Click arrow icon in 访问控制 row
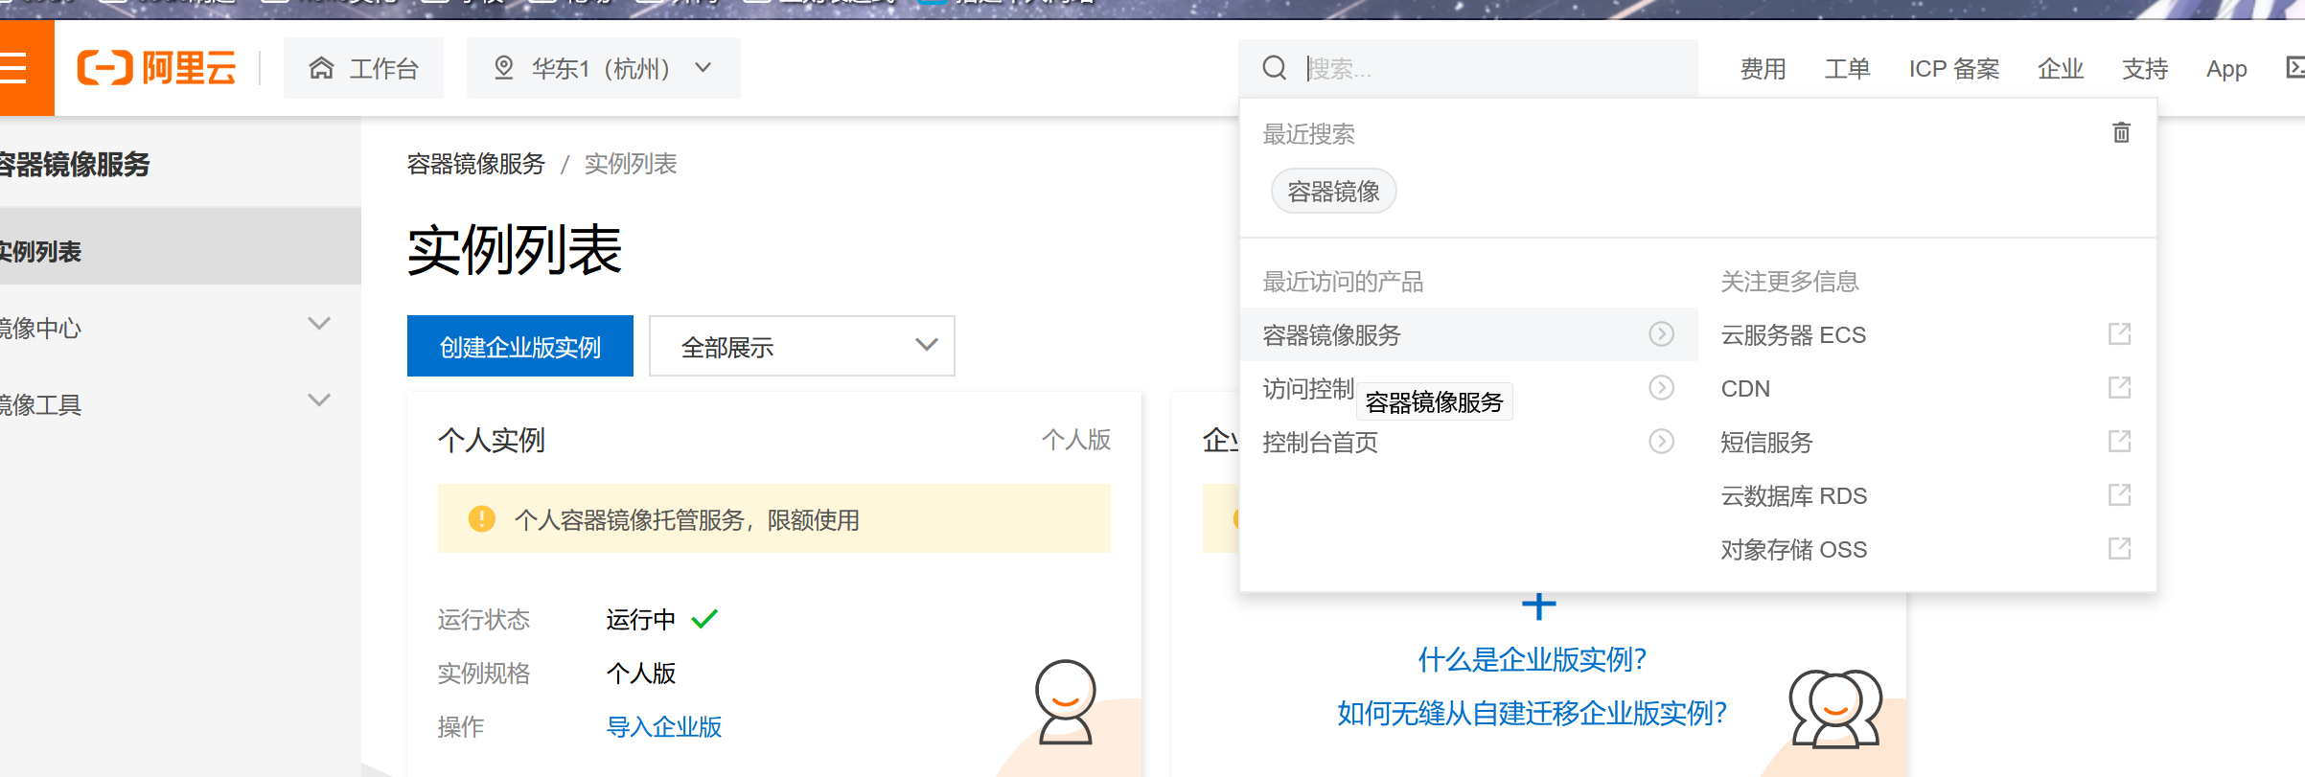Viewport: 2305px width, 777px height. point(1661,387)
